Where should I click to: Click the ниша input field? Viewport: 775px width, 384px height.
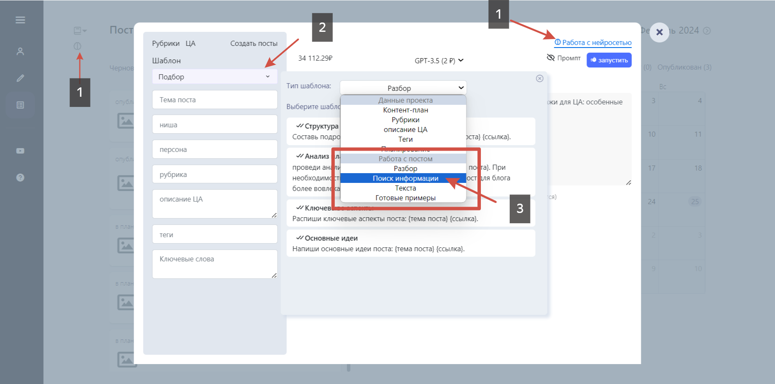pyautogui.click(x=215, y=125)
